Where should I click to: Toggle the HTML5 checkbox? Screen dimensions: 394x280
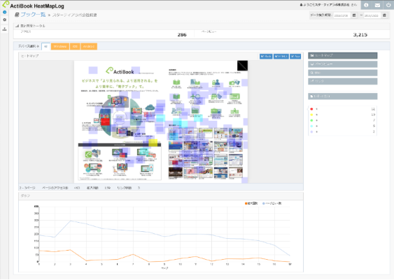pyautogui.click(x=281, y=57)
